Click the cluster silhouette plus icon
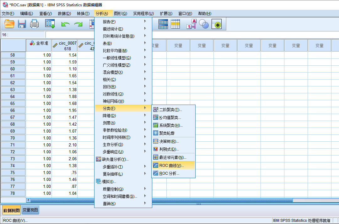Viewport: 339px width, 224px height. pos(155,133)
